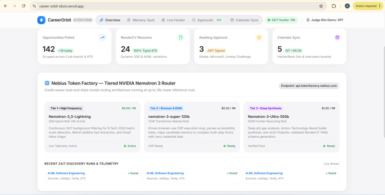Viewport: 385px width, 195px height.
Task: Click the address bar URL field
Action: 179,6
